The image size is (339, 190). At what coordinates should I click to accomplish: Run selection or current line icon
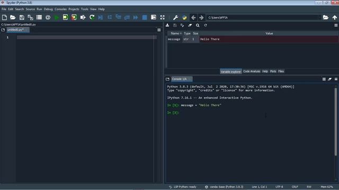(x=83, y=17)
